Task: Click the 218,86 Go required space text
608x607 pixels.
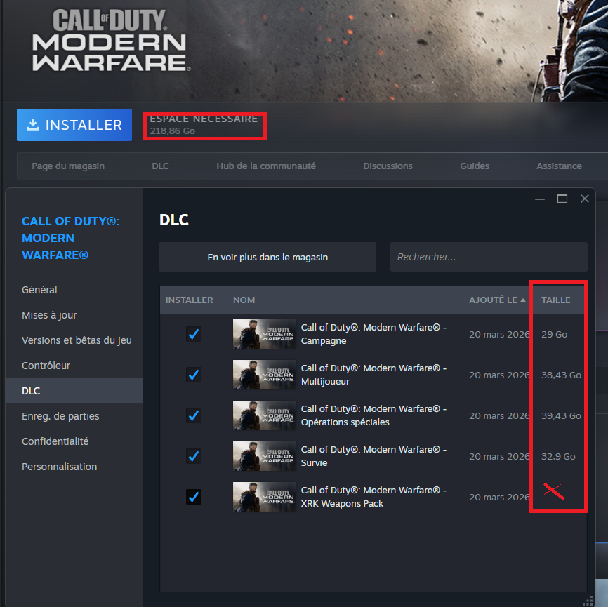Action: tap(173, 131)
